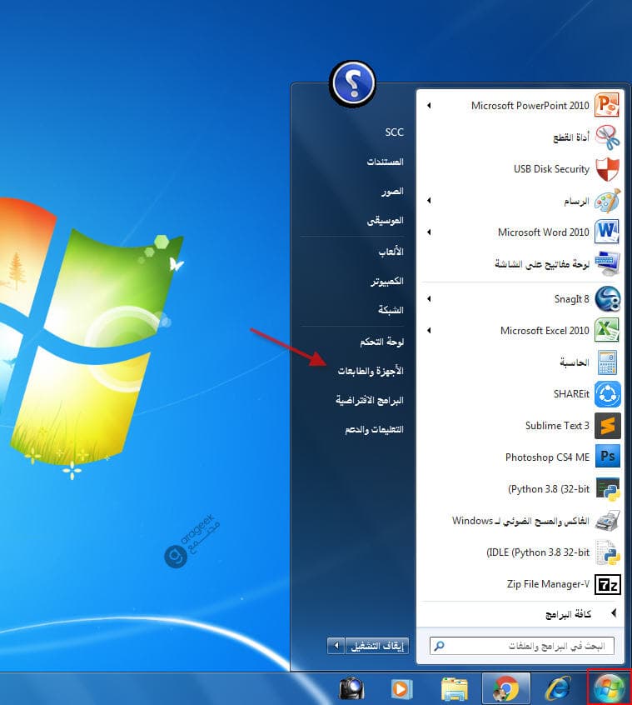
Task: Click Google Chrome on the taskbar
Action: pyautogui.click(x=505, y=688)
